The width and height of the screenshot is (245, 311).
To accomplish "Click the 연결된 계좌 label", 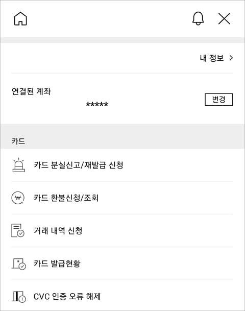I will (x=31, y=91).
